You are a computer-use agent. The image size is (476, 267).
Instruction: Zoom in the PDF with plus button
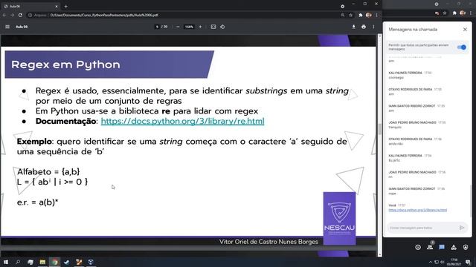[x=200, y=27]
